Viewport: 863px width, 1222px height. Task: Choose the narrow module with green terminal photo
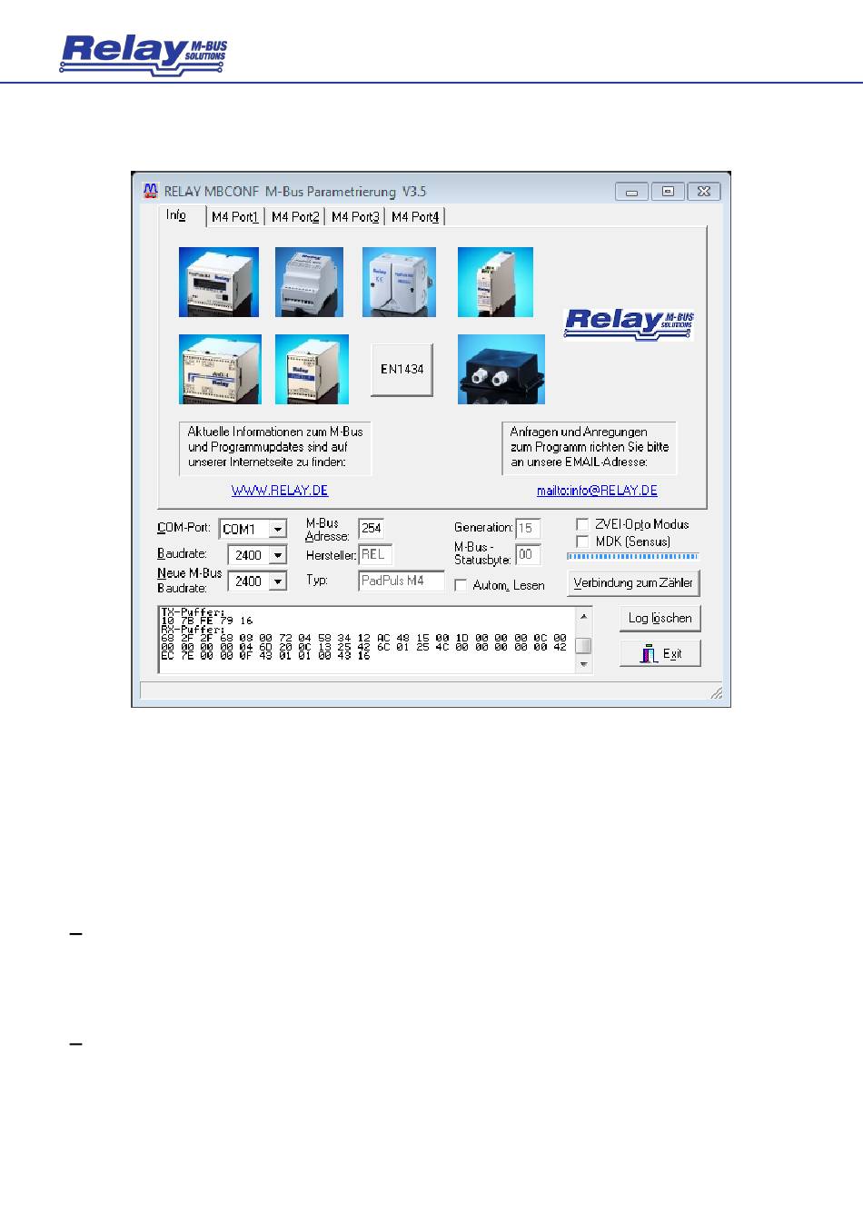(x=495, y=282)
